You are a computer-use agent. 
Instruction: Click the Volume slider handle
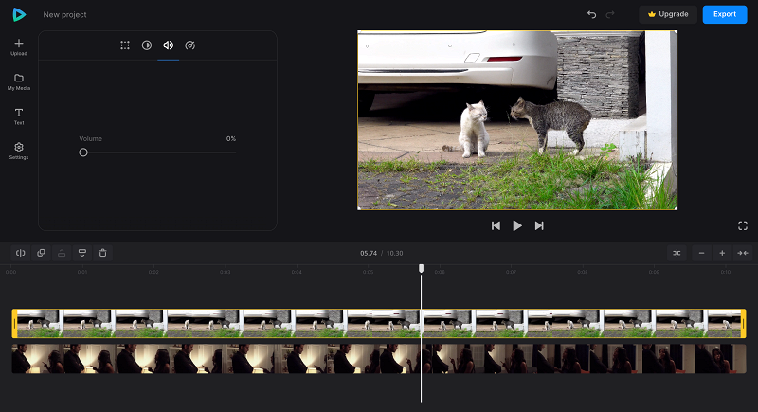click(x=83, y=152)
